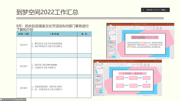Screen dimensions: 180x101
Task: Click the down blue arrow in workflow diagram
Action: 146,82
